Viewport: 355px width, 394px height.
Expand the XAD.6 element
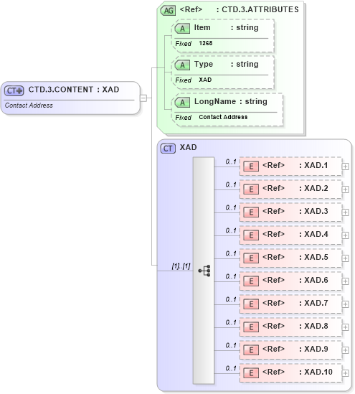coord(345,281)
